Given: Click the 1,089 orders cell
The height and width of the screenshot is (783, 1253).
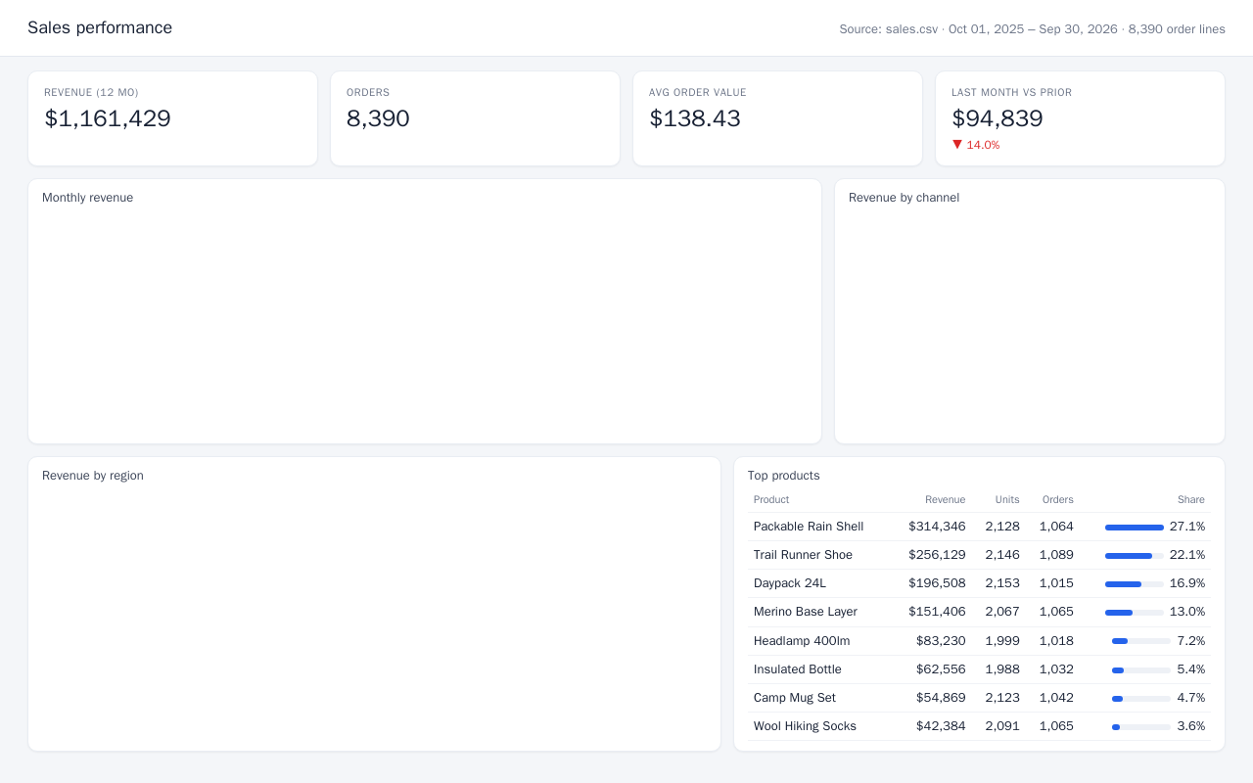Looking at the screenshot, I should tap(1056, 555).
